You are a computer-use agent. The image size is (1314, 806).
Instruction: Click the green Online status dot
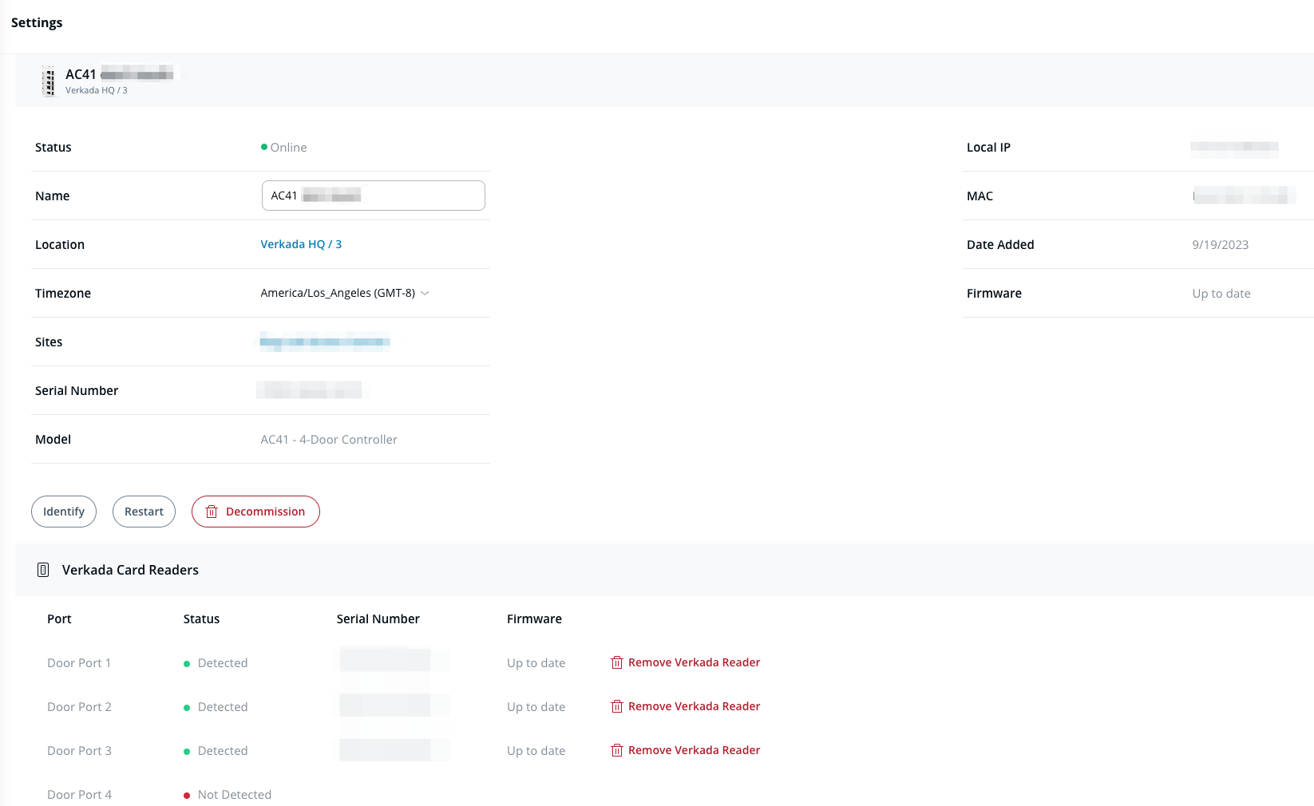[x=264, y=147]
